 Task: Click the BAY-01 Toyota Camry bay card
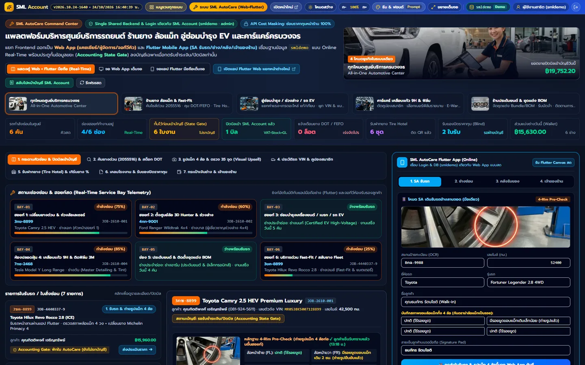(x=71, y=218)
